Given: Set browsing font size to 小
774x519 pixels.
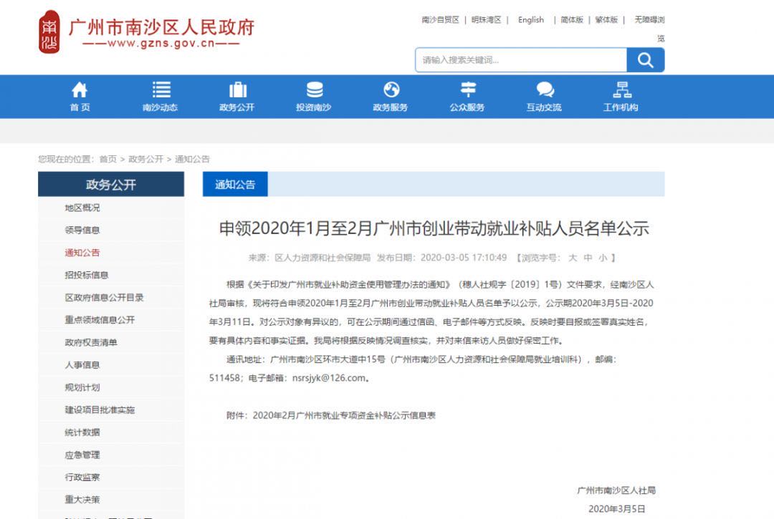Looking at the screenshot, I should click(x=603, y=258).
